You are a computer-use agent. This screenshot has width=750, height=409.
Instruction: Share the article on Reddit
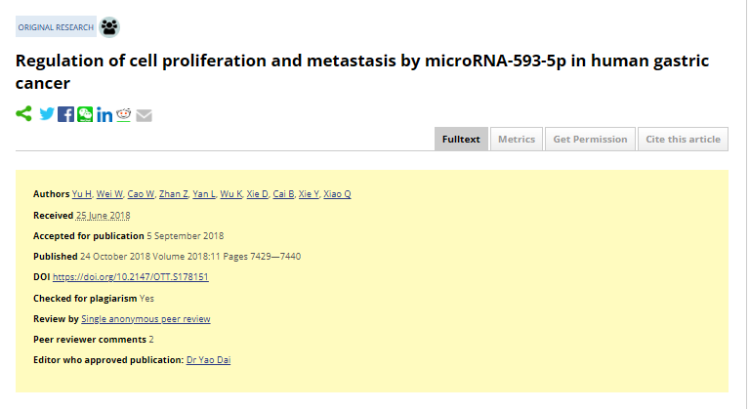pyautogui.click(x=123, y=114)
